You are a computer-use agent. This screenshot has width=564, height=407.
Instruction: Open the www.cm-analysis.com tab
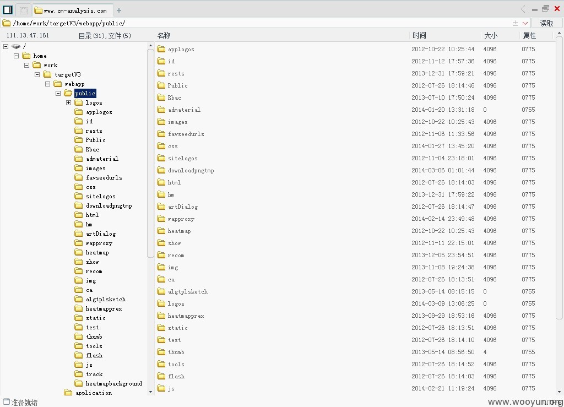pos(73,10)
